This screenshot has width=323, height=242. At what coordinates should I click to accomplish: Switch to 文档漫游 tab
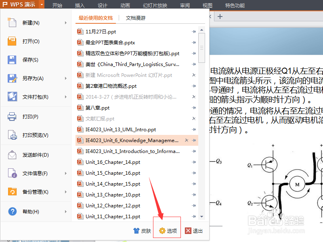click(136, 18)
